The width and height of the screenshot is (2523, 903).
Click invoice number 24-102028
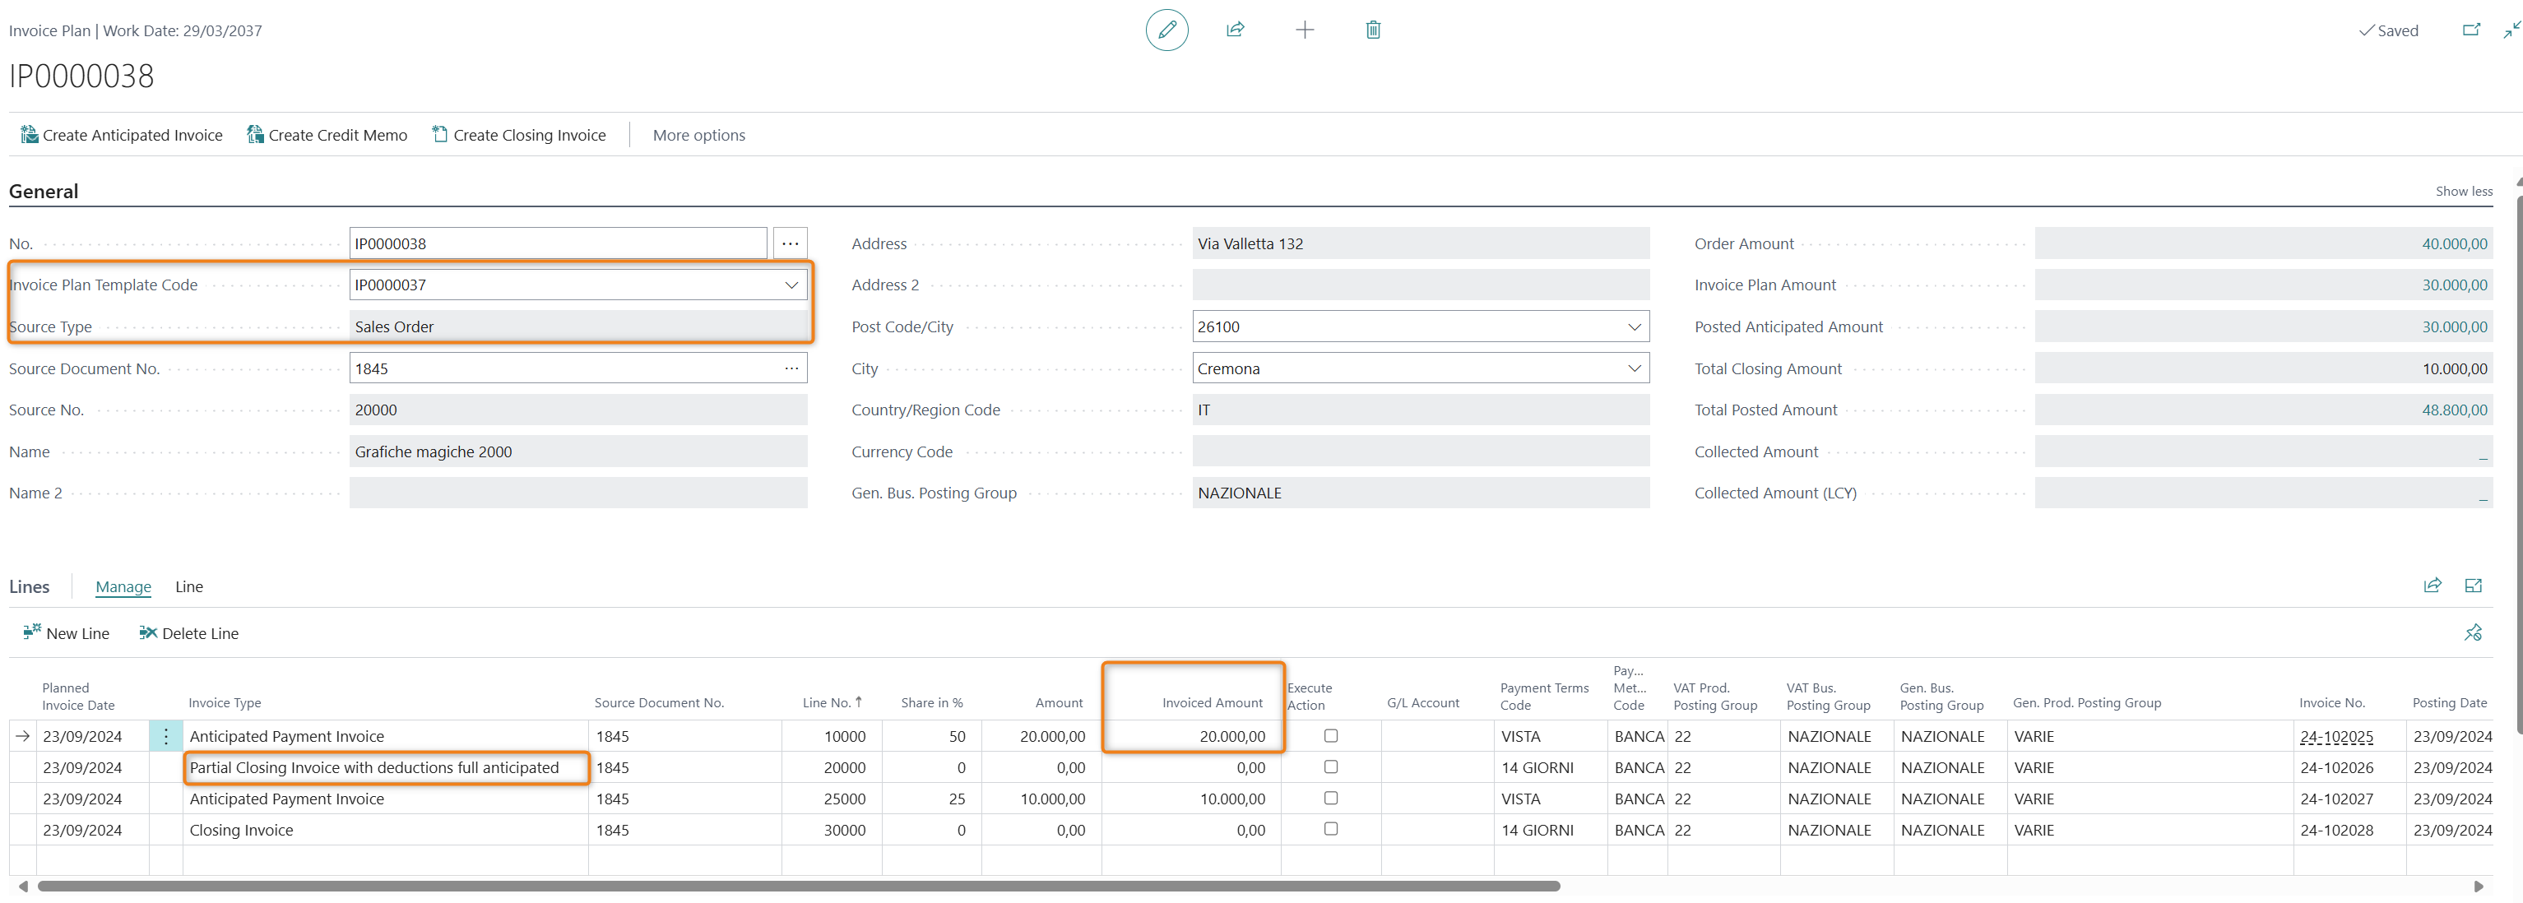(x=2336, y=831)
